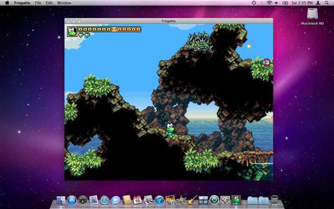334x209 pixels.
Task: Click the coin counter icon in HUD
Action: (114, 29)
